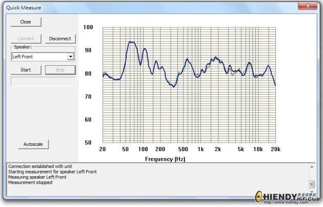Click the Close button in the left panel
Image resolution: width=323 pixels, height=207 pixels.
[26, 22]
